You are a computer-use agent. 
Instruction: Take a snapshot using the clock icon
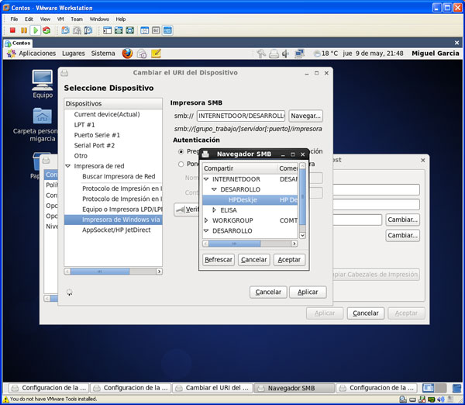[x=65, y=30]
